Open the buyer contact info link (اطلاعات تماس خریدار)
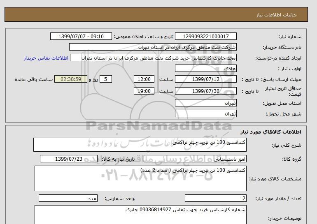Viewport: 317px width, 224px height. pos(46,58)
